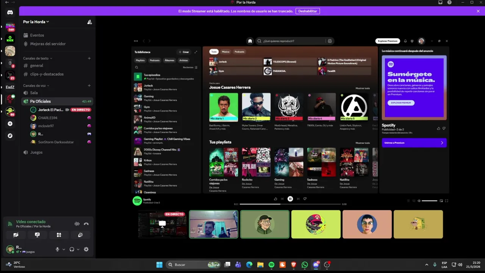The image size is (485, 273).
Task: Toggle noise suppression waveform icon
Action: click(x=77, y=224)
